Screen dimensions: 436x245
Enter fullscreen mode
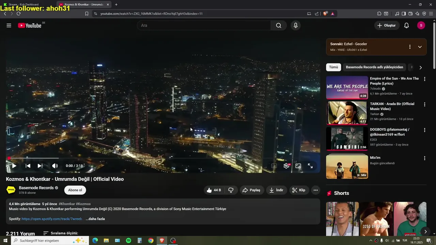pos(310,166)
